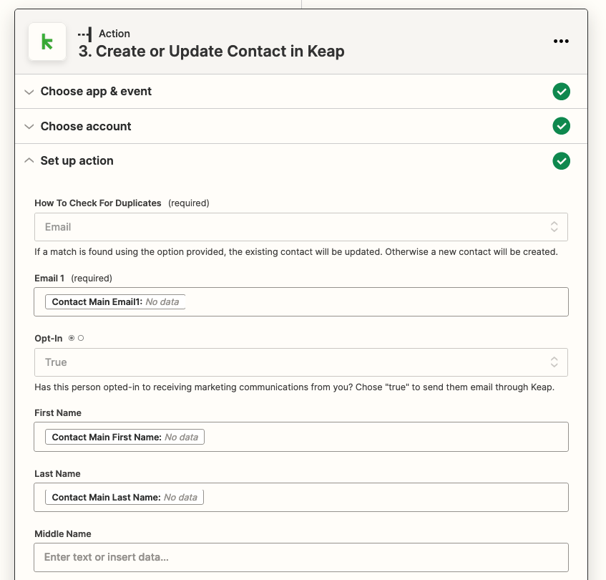Open the three-dot step options menu
This screenshot has height=580, width=606.
coord(561,41)
